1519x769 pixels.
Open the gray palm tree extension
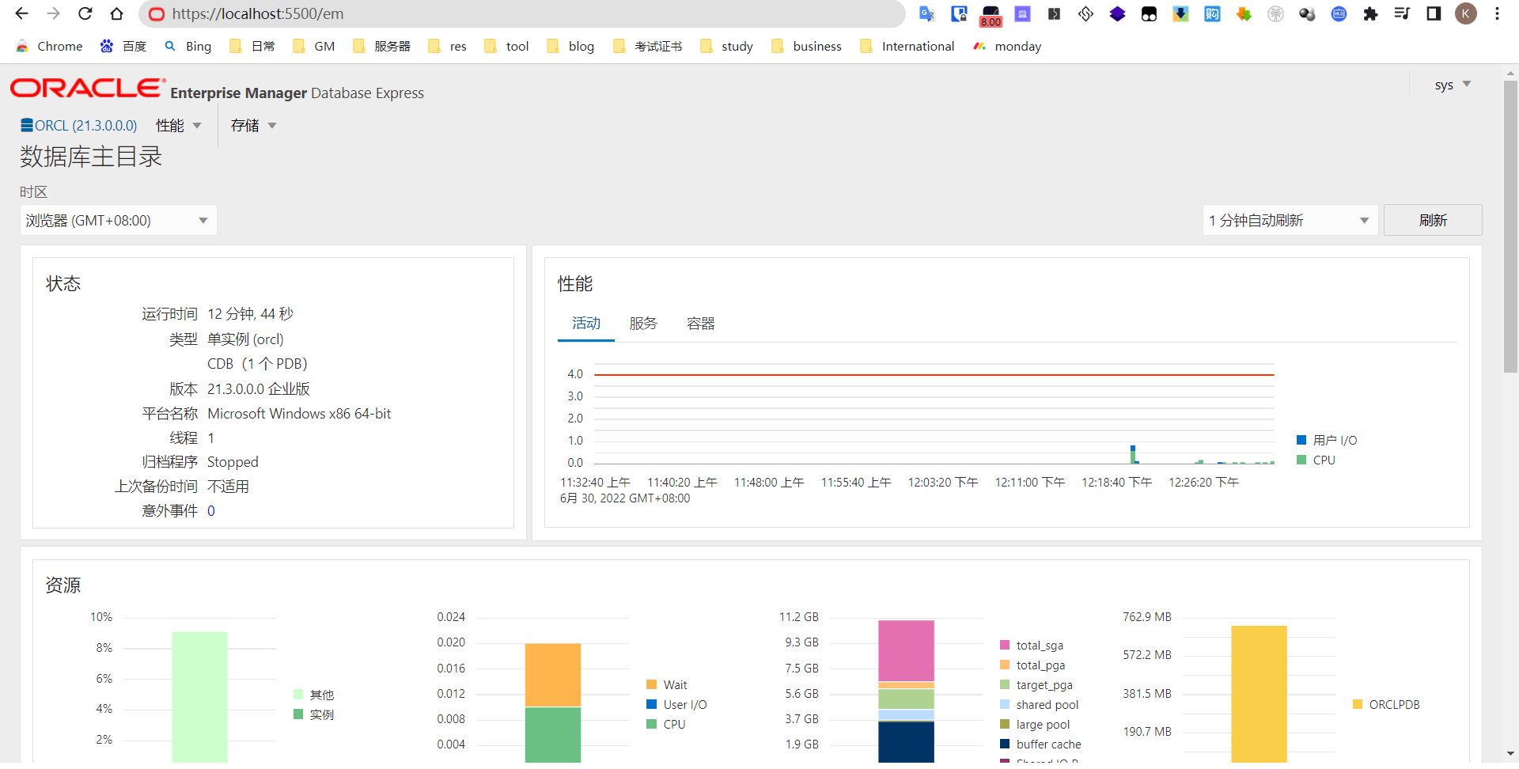(x=1275, y=13)
